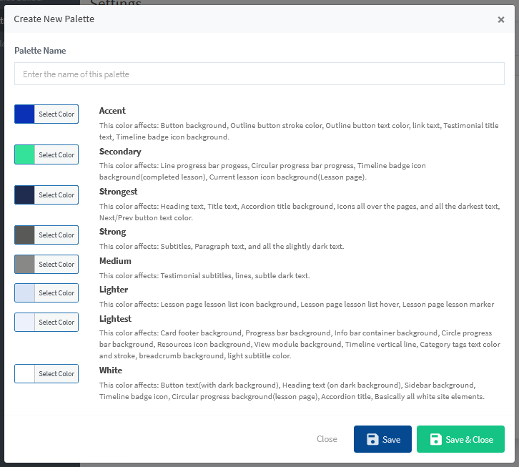Click the Lighter heading text
The width and height of the screenshot is (519, 467).
pyautogui.click(x=114, y=290)
